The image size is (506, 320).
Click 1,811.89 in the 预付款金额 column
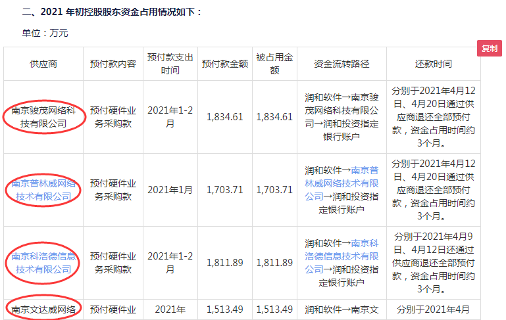coord(225,263)
